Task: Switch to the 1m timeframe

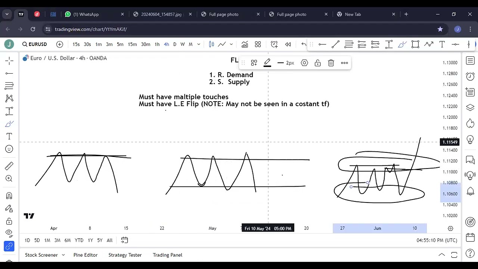Action: coord(99,44)
